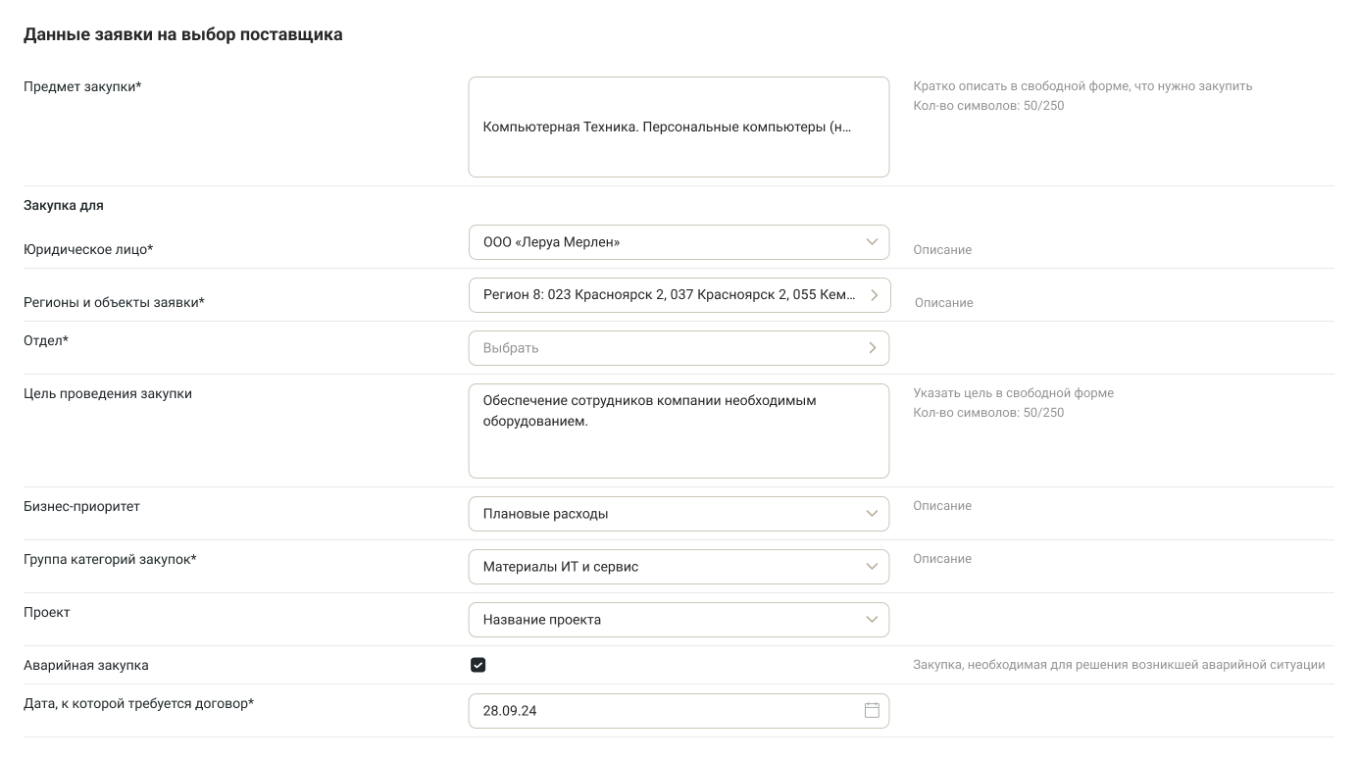The width and height of the screenshot is (1358, 761).
Task: Expand the Юридическое лицо dropdown arrow
Action: click(872, 242)
